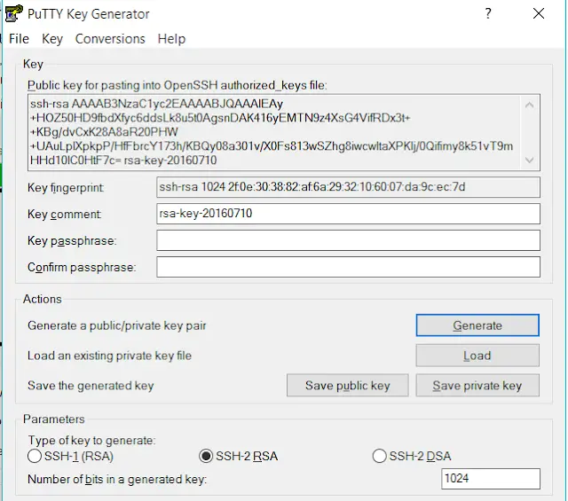Close the PuTTY Key Generator window
Screen dimensions: 568x501
[539, 14]
